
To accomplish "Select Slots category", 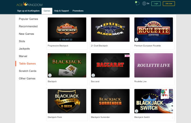I will tap(22, 41).
